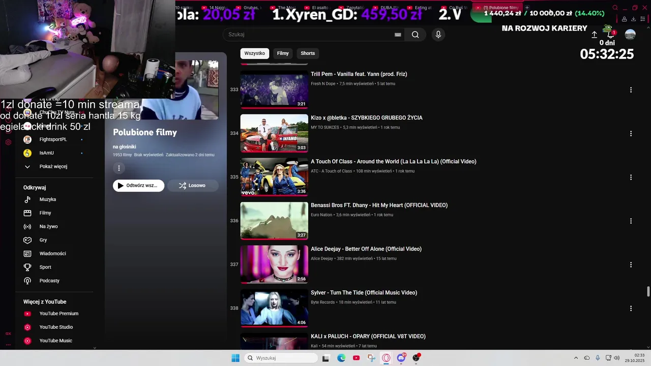The height and width of the screenshot is (366, 651).
Task: Open the YouTube Studio icon
Action: pos(28,327)
